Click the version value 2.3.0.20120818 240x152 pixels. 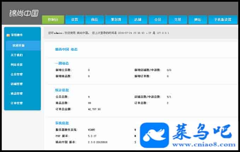[x=98, y=142]
